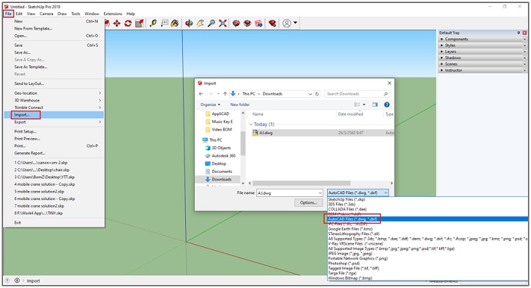Screen dimensions: 531x288
Task: Click the Share Model toolbar icon
Action: click(247, 23)
